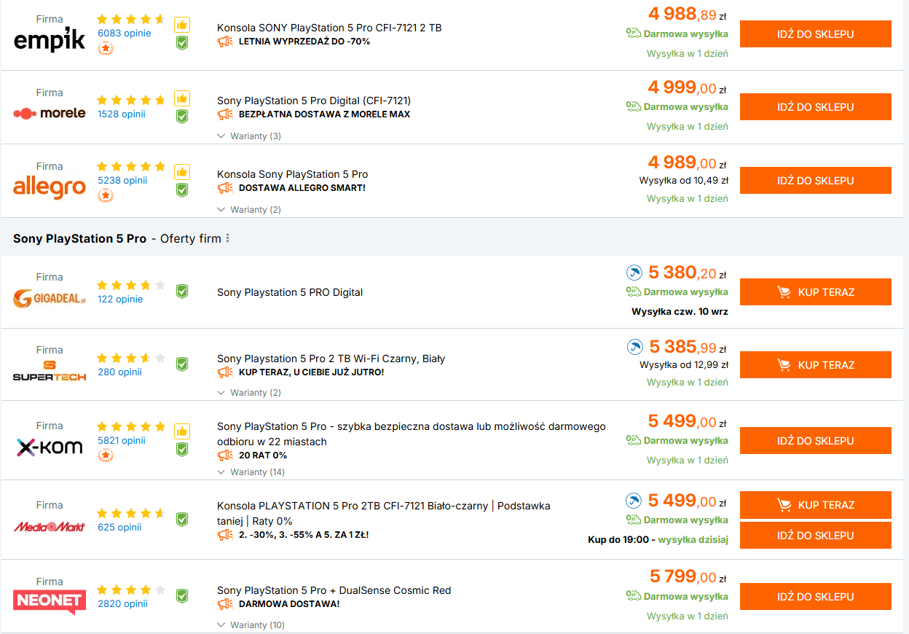Viewport: 909px width, 634px height.
Task: Click the Gigadeal store logo
Action: click(x=50, y=298)
